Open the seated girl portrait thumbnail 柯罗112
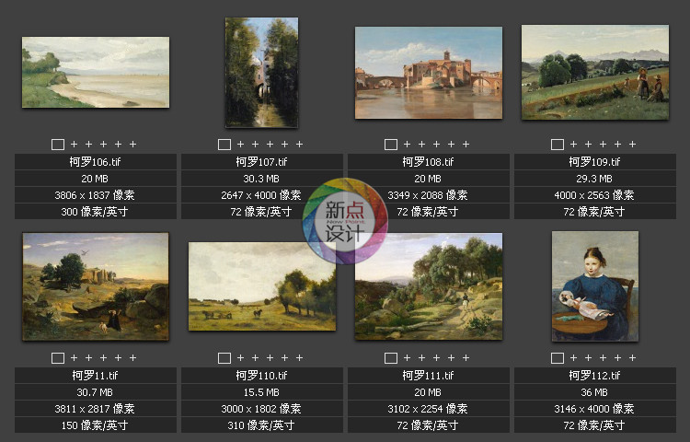Screen dimensions: 690x442 pyautogui.click(x=595, y=286)
